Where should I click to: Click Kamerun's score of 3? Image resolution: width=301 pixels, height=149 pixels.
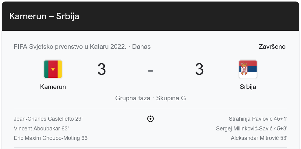pos(101,69)
